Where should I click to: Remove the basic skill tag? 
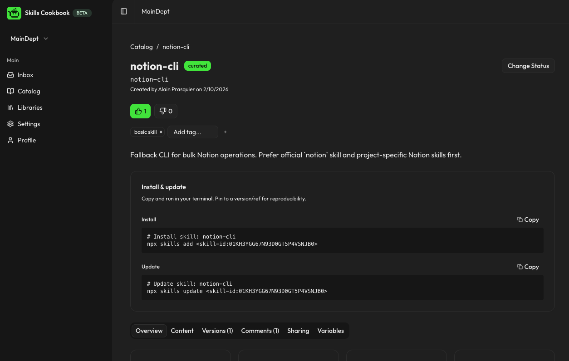[161, 132]
